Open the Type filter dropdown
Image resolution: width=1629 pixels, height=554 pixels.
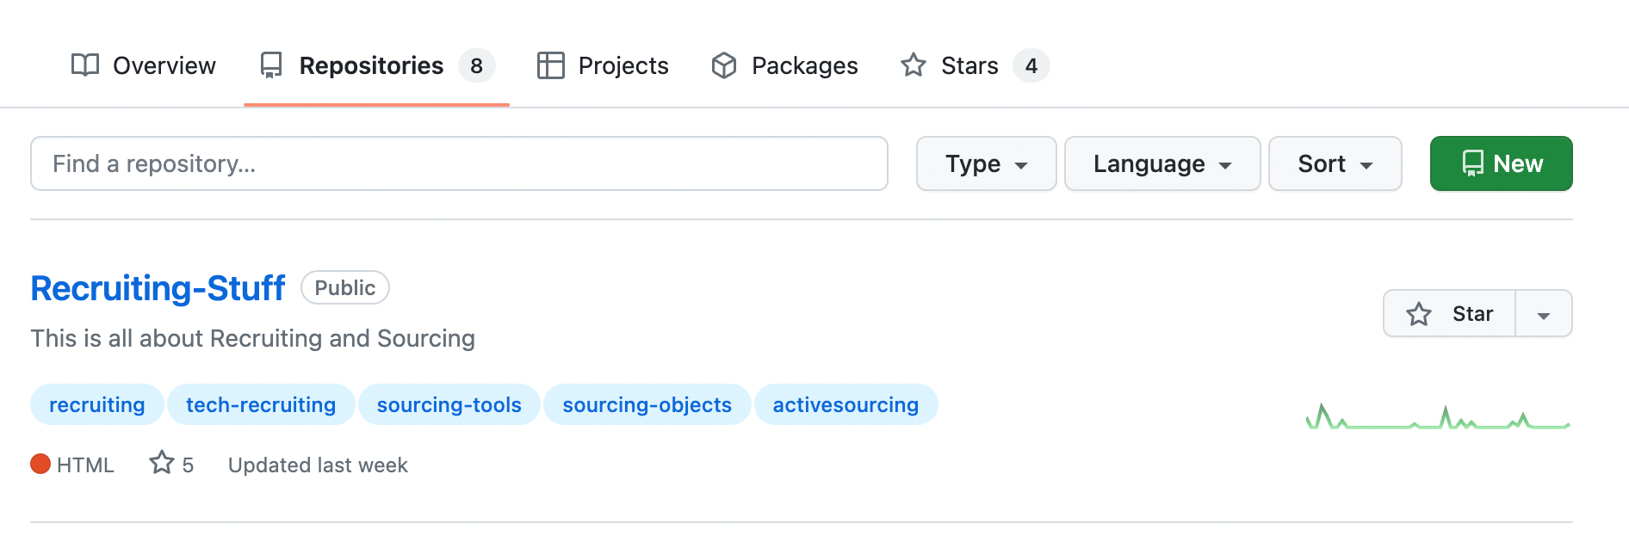pos(986,163)
